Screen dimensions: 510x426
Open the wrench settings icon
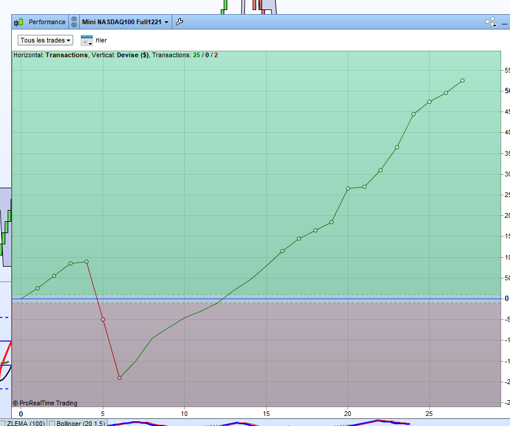click(179, 22)
